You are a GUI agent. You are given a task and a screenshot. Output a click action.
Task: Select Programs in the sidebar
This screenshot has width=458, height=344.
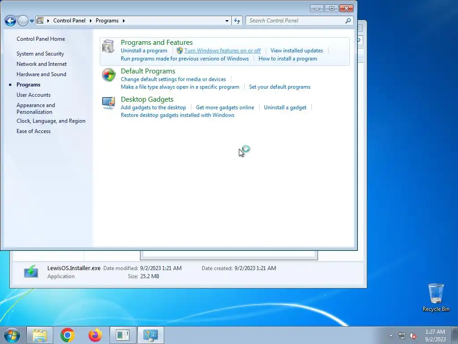[x=28, y=85]
